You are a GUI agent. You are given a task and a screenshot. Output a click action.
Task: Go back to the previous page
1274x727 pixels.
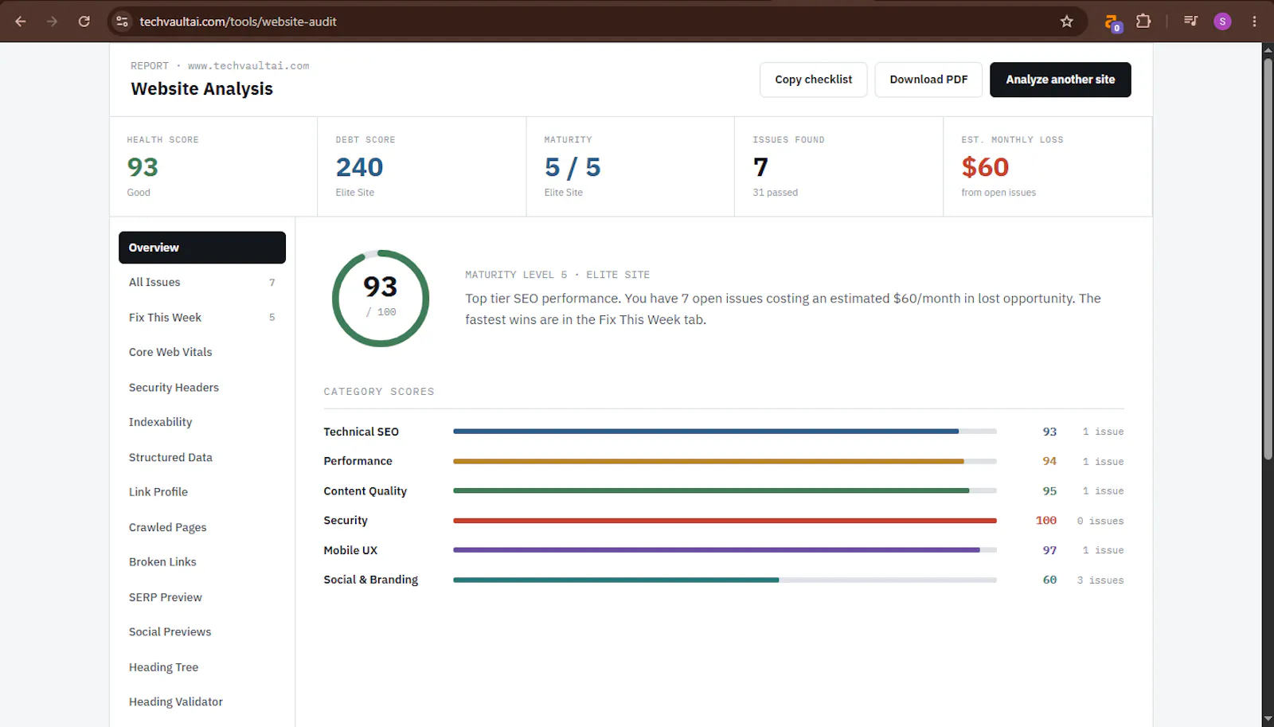21,21
